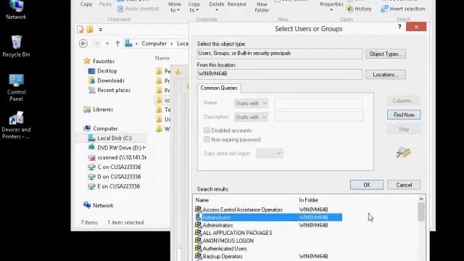
Task: Select the highlighted Administrator result row
Action: pos(268,217)
